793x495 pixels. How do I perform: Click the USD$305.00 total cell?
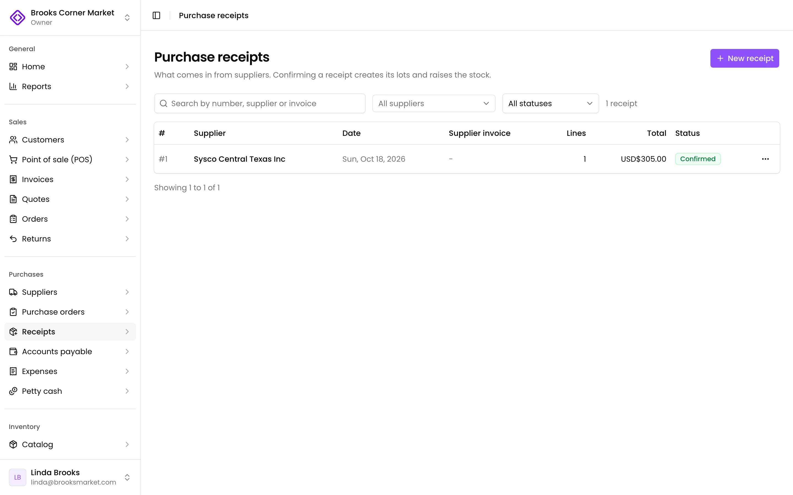click(643, 159)
